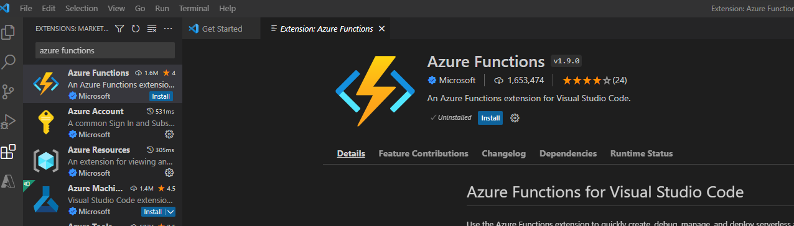Open the Terminal menu

[194, 9]
